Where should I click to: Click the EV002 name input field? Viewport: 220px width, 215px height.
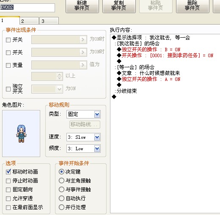27,8
